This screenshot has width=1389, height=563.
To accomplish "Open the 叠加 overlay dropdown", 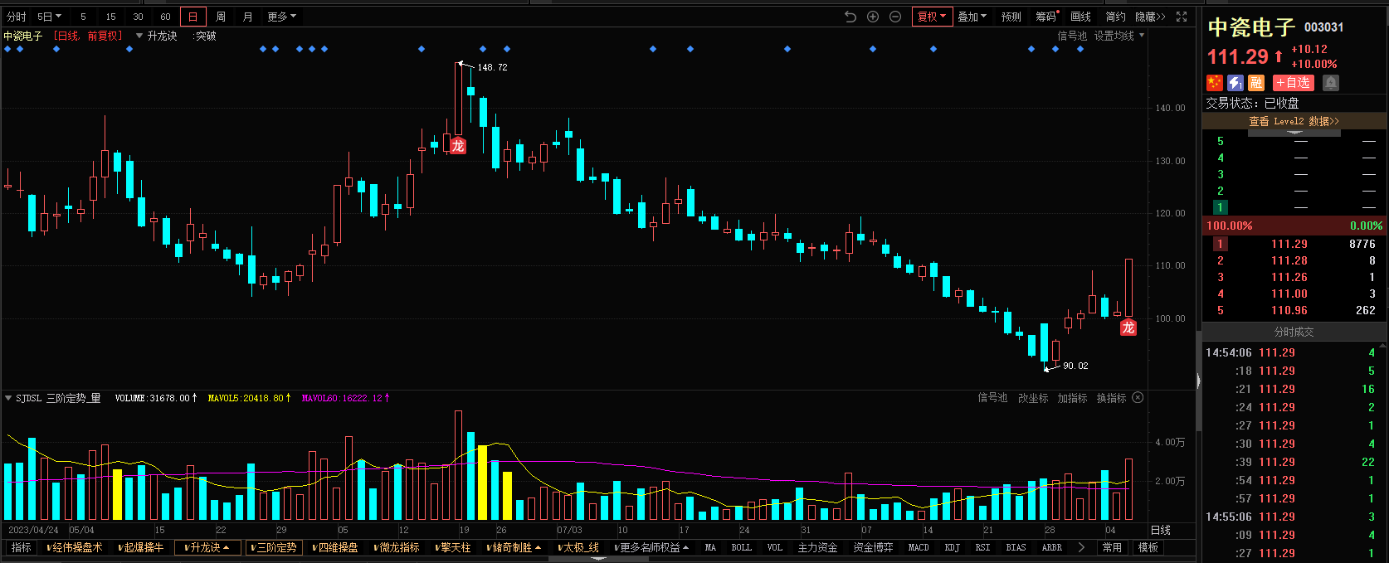I will 972,17.
